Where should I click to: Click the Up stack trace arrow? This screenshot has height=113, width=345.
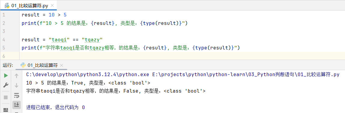[17, 76]
